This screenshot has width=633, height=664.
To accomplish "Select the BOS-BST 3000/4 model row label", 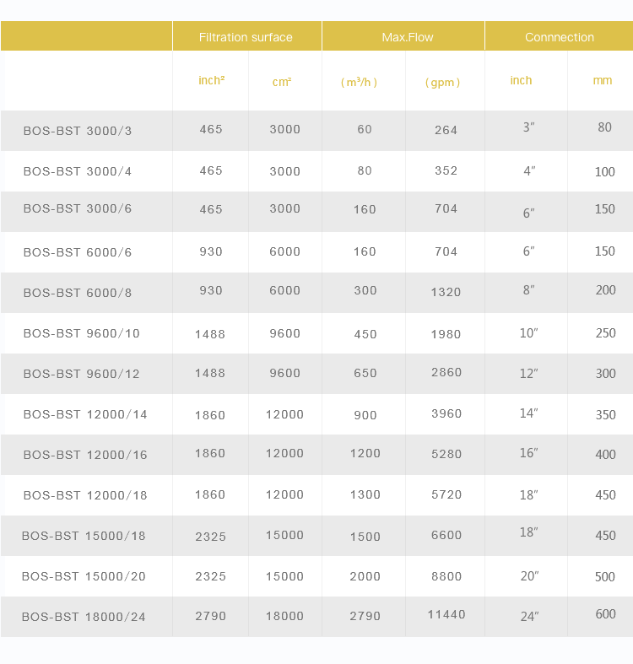I will coord(78,171).
